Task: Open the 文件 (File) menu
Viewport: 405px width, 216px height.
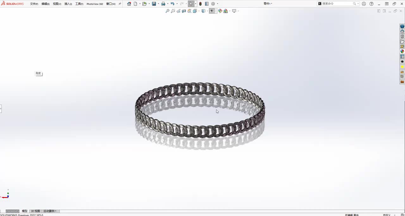Action: pos(34,4)
